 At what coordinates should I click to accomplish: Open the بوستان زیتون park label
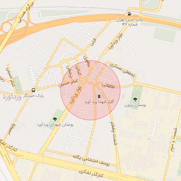pyautogui.click(x=135, y=105)
